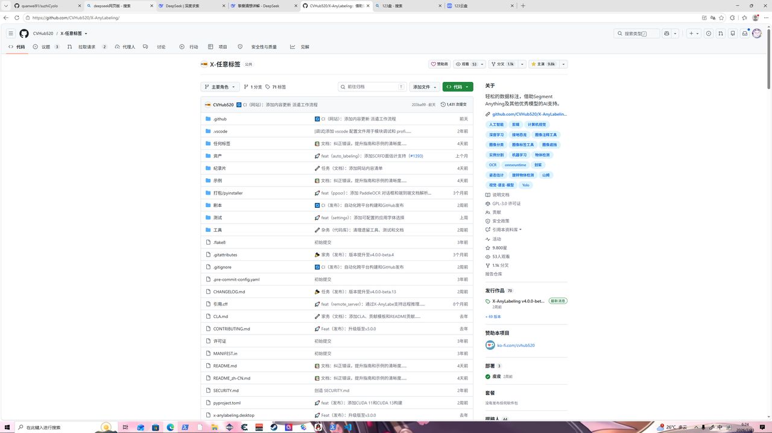Click the 赞助商 sponsor heart button
The height and width of the screenshot is (433, 772).
[x=440, y=64]
